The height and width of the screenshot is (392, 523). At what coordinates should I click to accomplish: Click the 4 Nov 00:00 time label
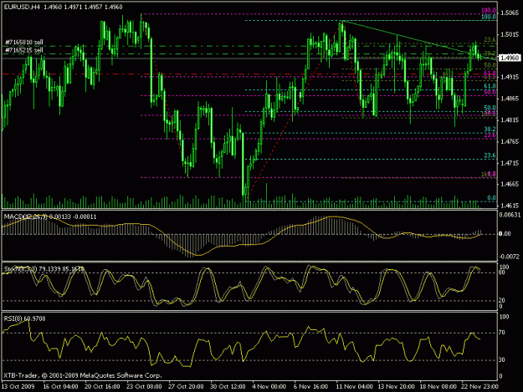pos(269,387)
